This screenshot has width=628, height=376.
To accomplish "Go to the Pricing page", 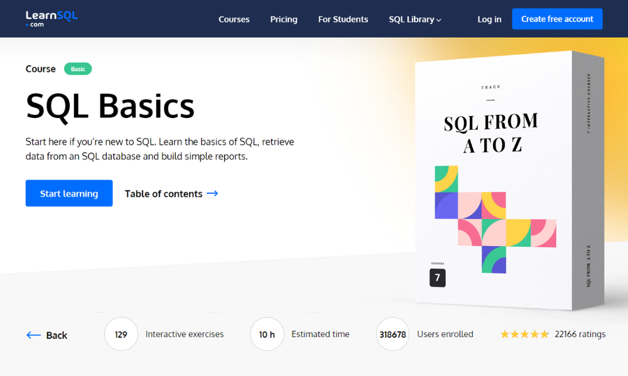I will 284,19.
